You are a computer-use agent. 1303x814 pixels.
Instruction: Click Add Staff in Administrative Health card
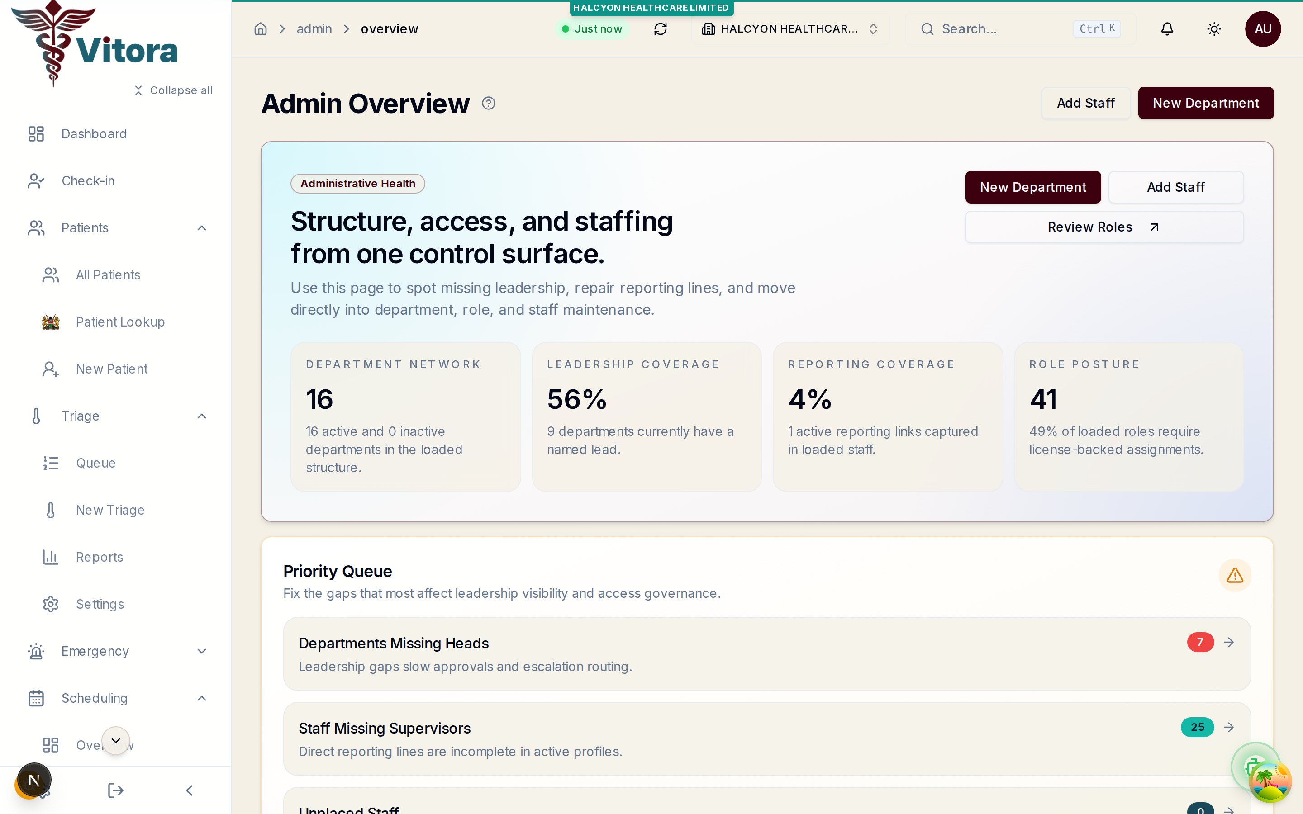pos(1175,187)
